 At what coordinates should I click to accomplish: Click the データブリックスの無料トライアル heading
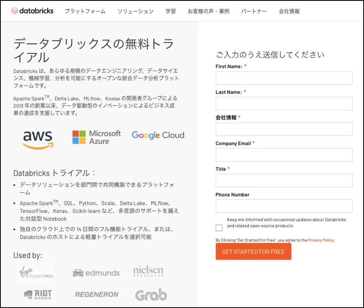coord(94,50)
